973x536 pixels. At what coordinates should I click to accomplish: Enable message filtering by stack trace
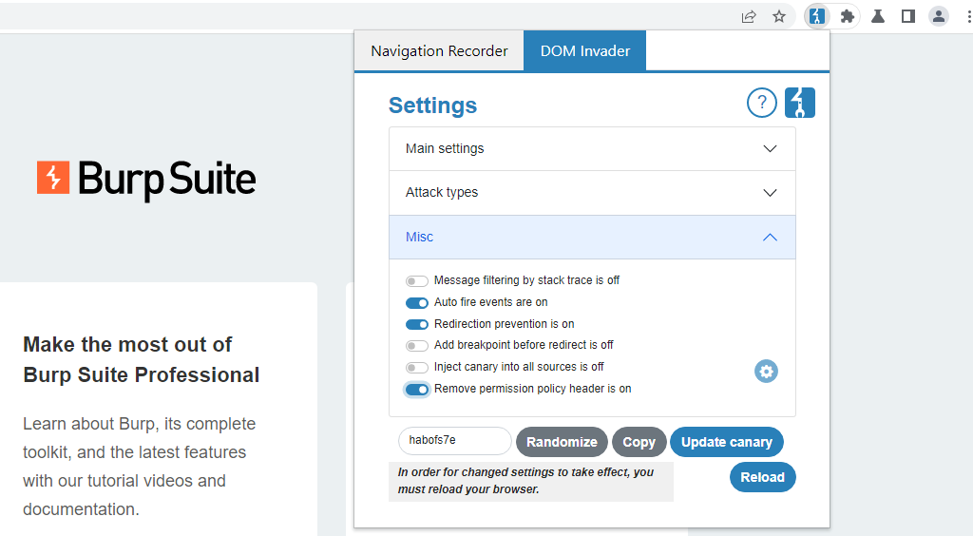tap(417, 281)
